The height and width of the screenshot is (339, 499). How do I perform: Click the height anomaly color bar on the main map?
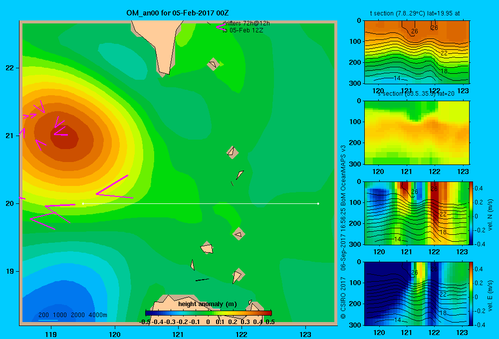click(x=209, y=313)
